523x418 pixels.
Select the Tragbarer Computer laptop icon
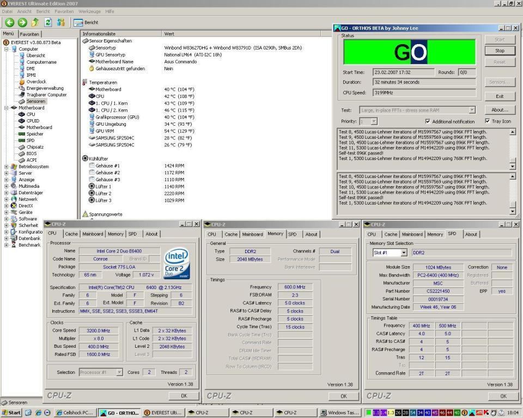point(22,95)
